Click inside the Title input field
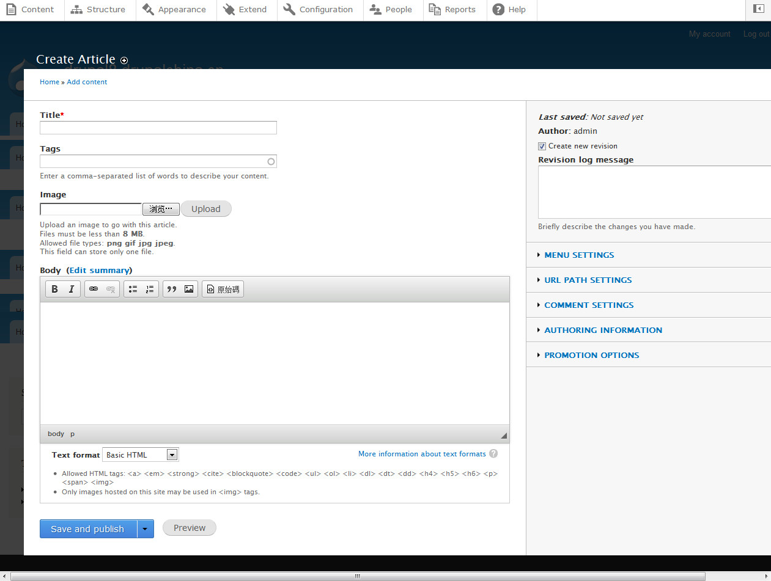771x581 pixels. pyautogui.click(x=158, y=128)
